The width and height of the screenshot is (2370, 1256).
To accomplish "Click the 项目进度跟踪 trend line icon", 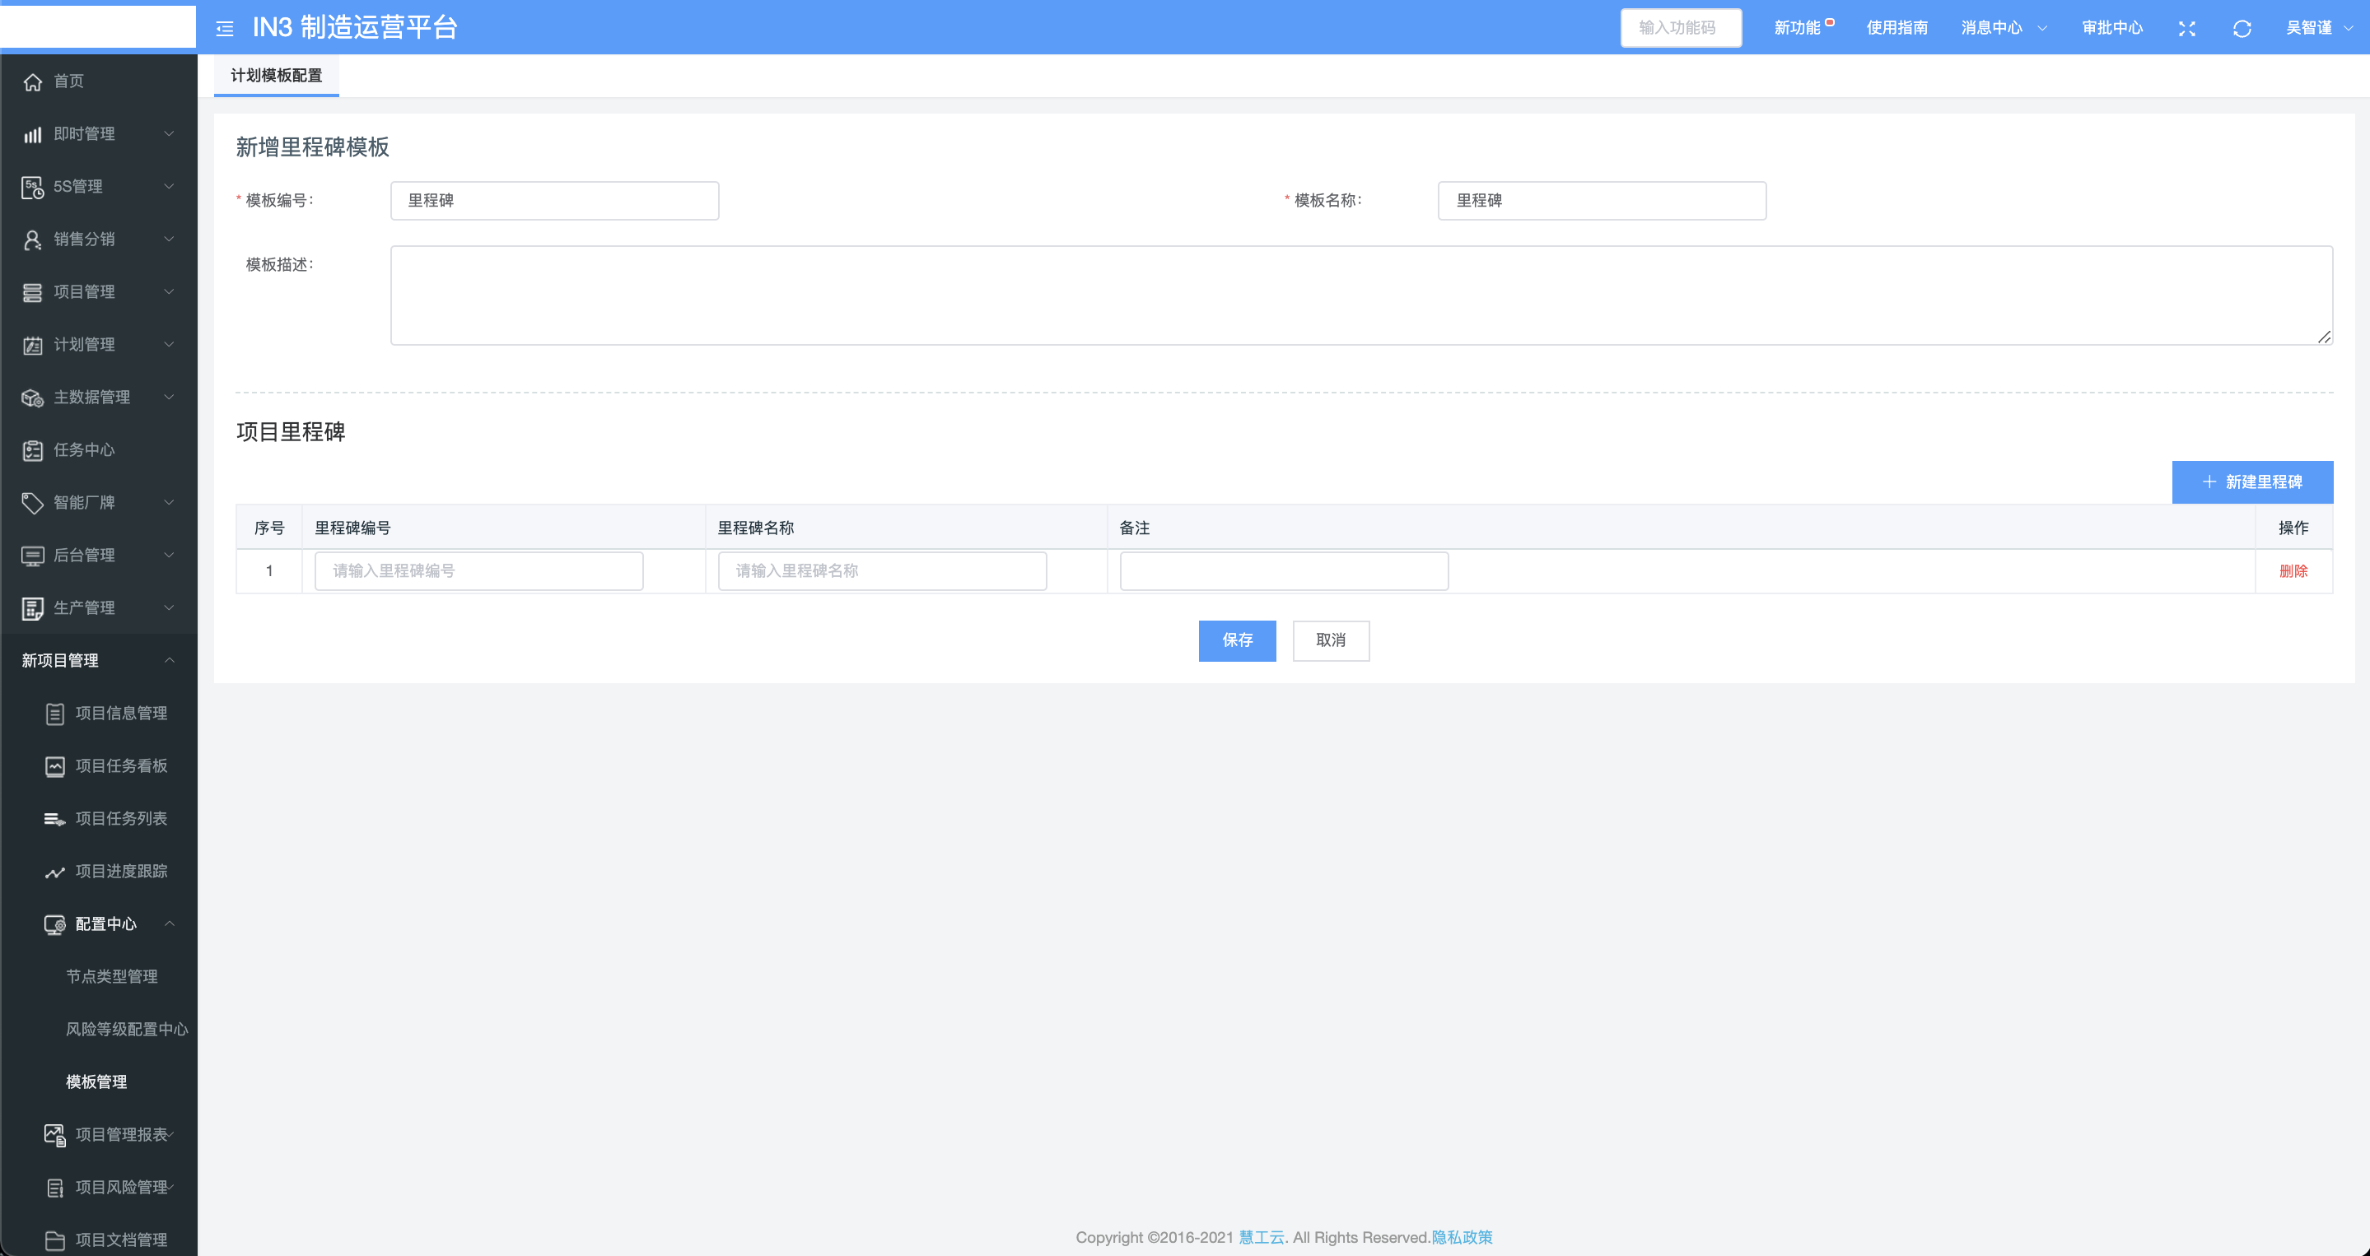I will [55, 872].
